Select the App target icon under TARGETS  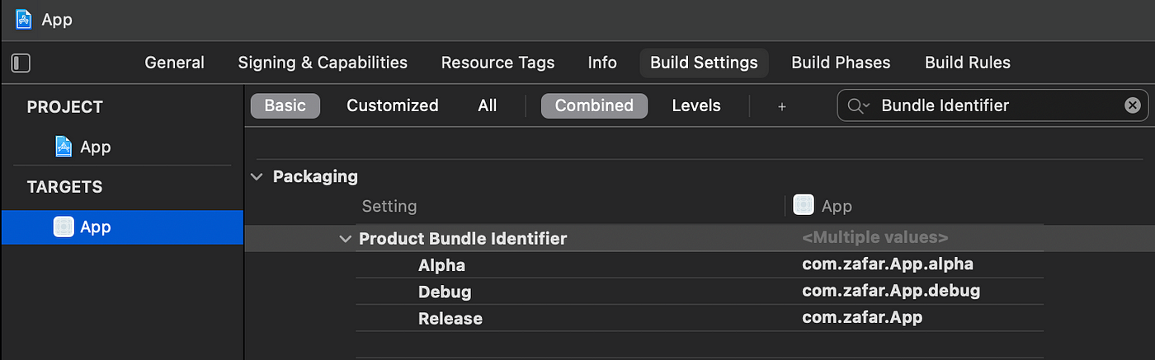(64, 227)
